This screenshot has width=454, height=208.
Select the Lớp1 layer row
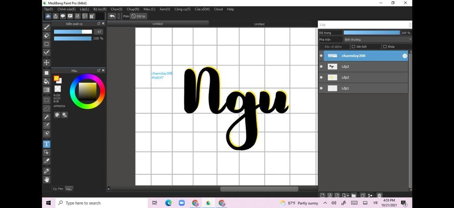click(364, 88)
